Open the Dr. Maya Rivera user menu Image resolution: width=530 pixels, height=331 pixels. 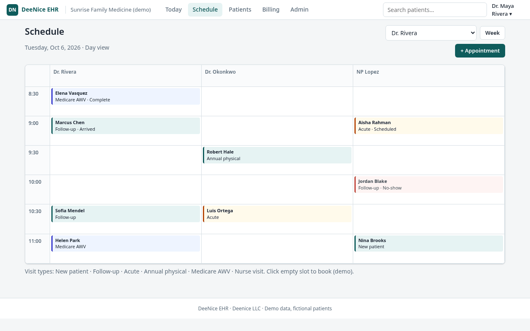pos(503,10)
